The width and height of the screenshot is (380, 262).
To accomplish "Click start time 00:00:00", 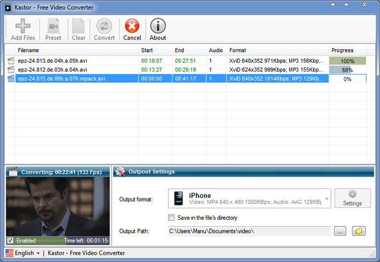I will [151, 79].
